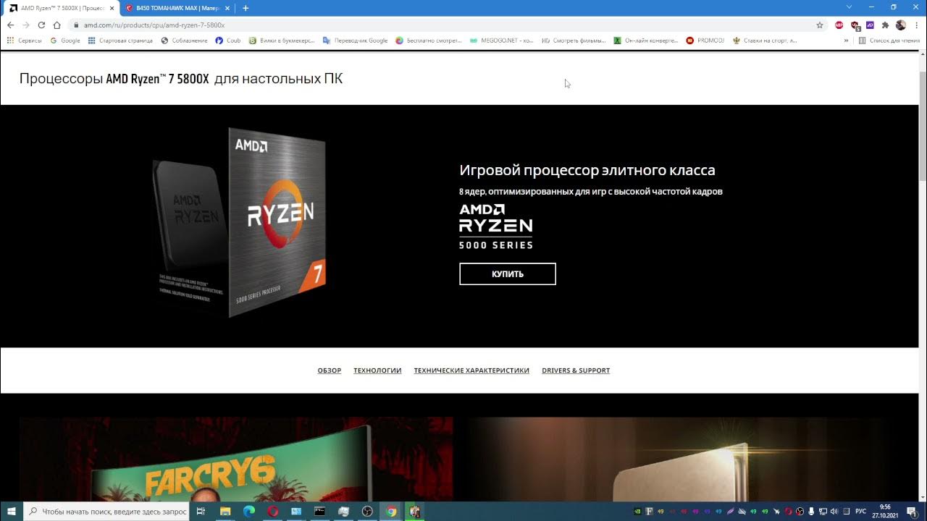
Task: Switch input language РУС indicator
Action: (860, 511)
